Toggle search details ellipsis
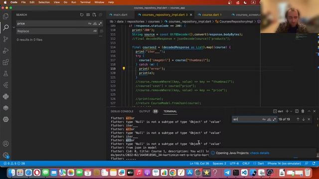The image size is (319, 179). pyautogui.click(x=101, y=36)
